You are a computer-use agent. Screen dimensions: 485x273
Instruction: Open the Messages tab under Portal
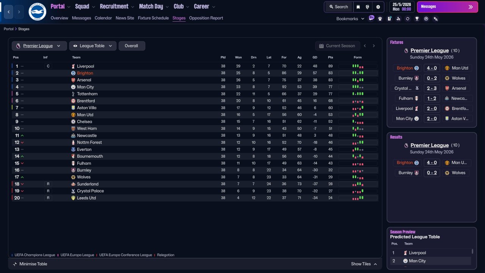pyautogui.click(x=81, y=18)
